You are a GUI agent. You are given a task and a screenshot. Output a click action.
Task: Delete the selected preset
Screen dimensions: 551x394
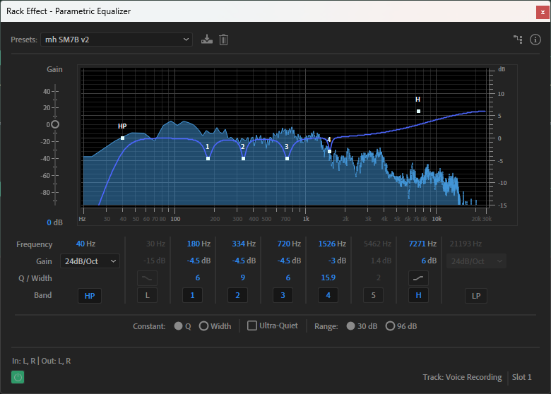click(x=223, y=40)
